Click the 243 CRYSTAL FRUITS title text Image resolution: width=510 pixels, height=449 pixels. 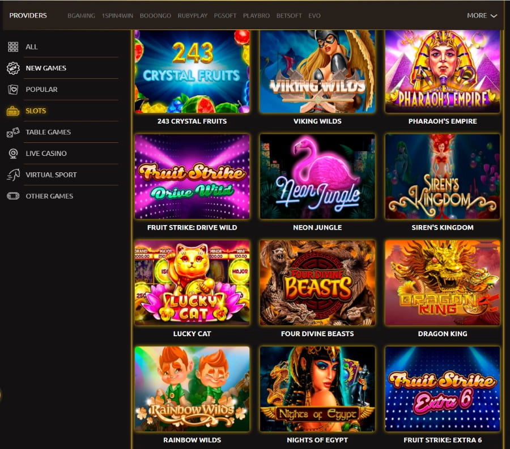tap(192, 121)
